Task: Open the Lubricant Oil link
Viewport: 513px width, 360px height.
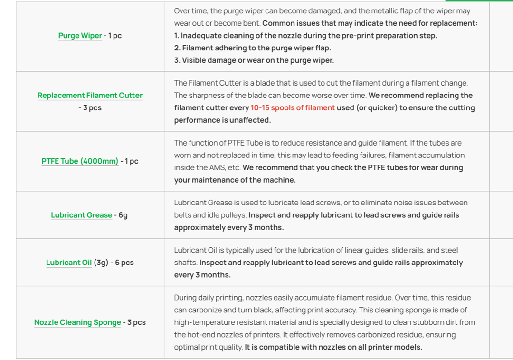Action: 69,263
